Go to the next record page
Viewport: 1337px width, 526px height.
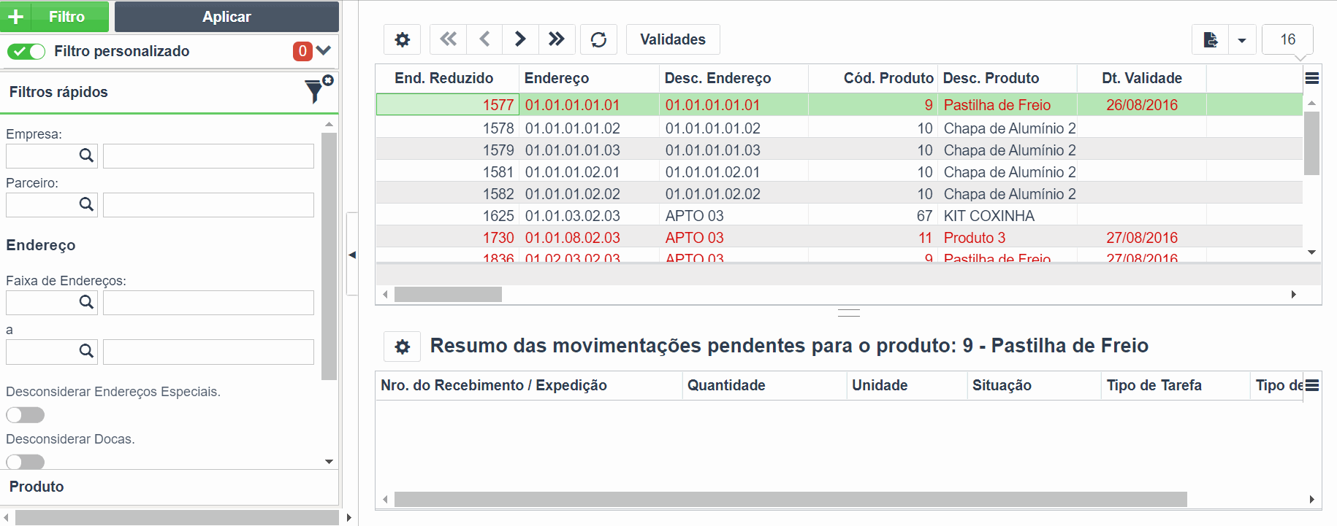pyautogui.click(x=520, y=39)
